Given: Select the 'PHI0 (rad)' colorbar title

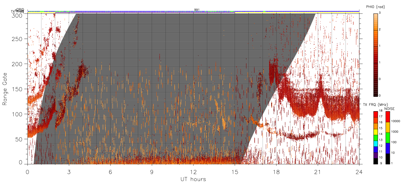Looking at the screenshot, I should 376,7.
